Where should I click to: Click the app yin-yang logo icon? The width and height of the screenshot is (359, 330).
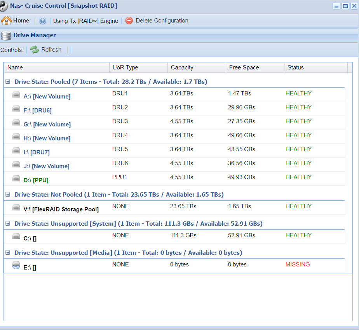click(x=3, y=6)
